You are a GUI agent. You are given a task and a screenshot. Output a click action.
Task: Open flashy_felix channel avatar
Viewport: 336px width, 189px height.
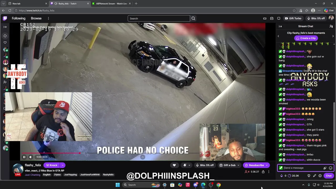pyautogui.click(x=18, y=170)
